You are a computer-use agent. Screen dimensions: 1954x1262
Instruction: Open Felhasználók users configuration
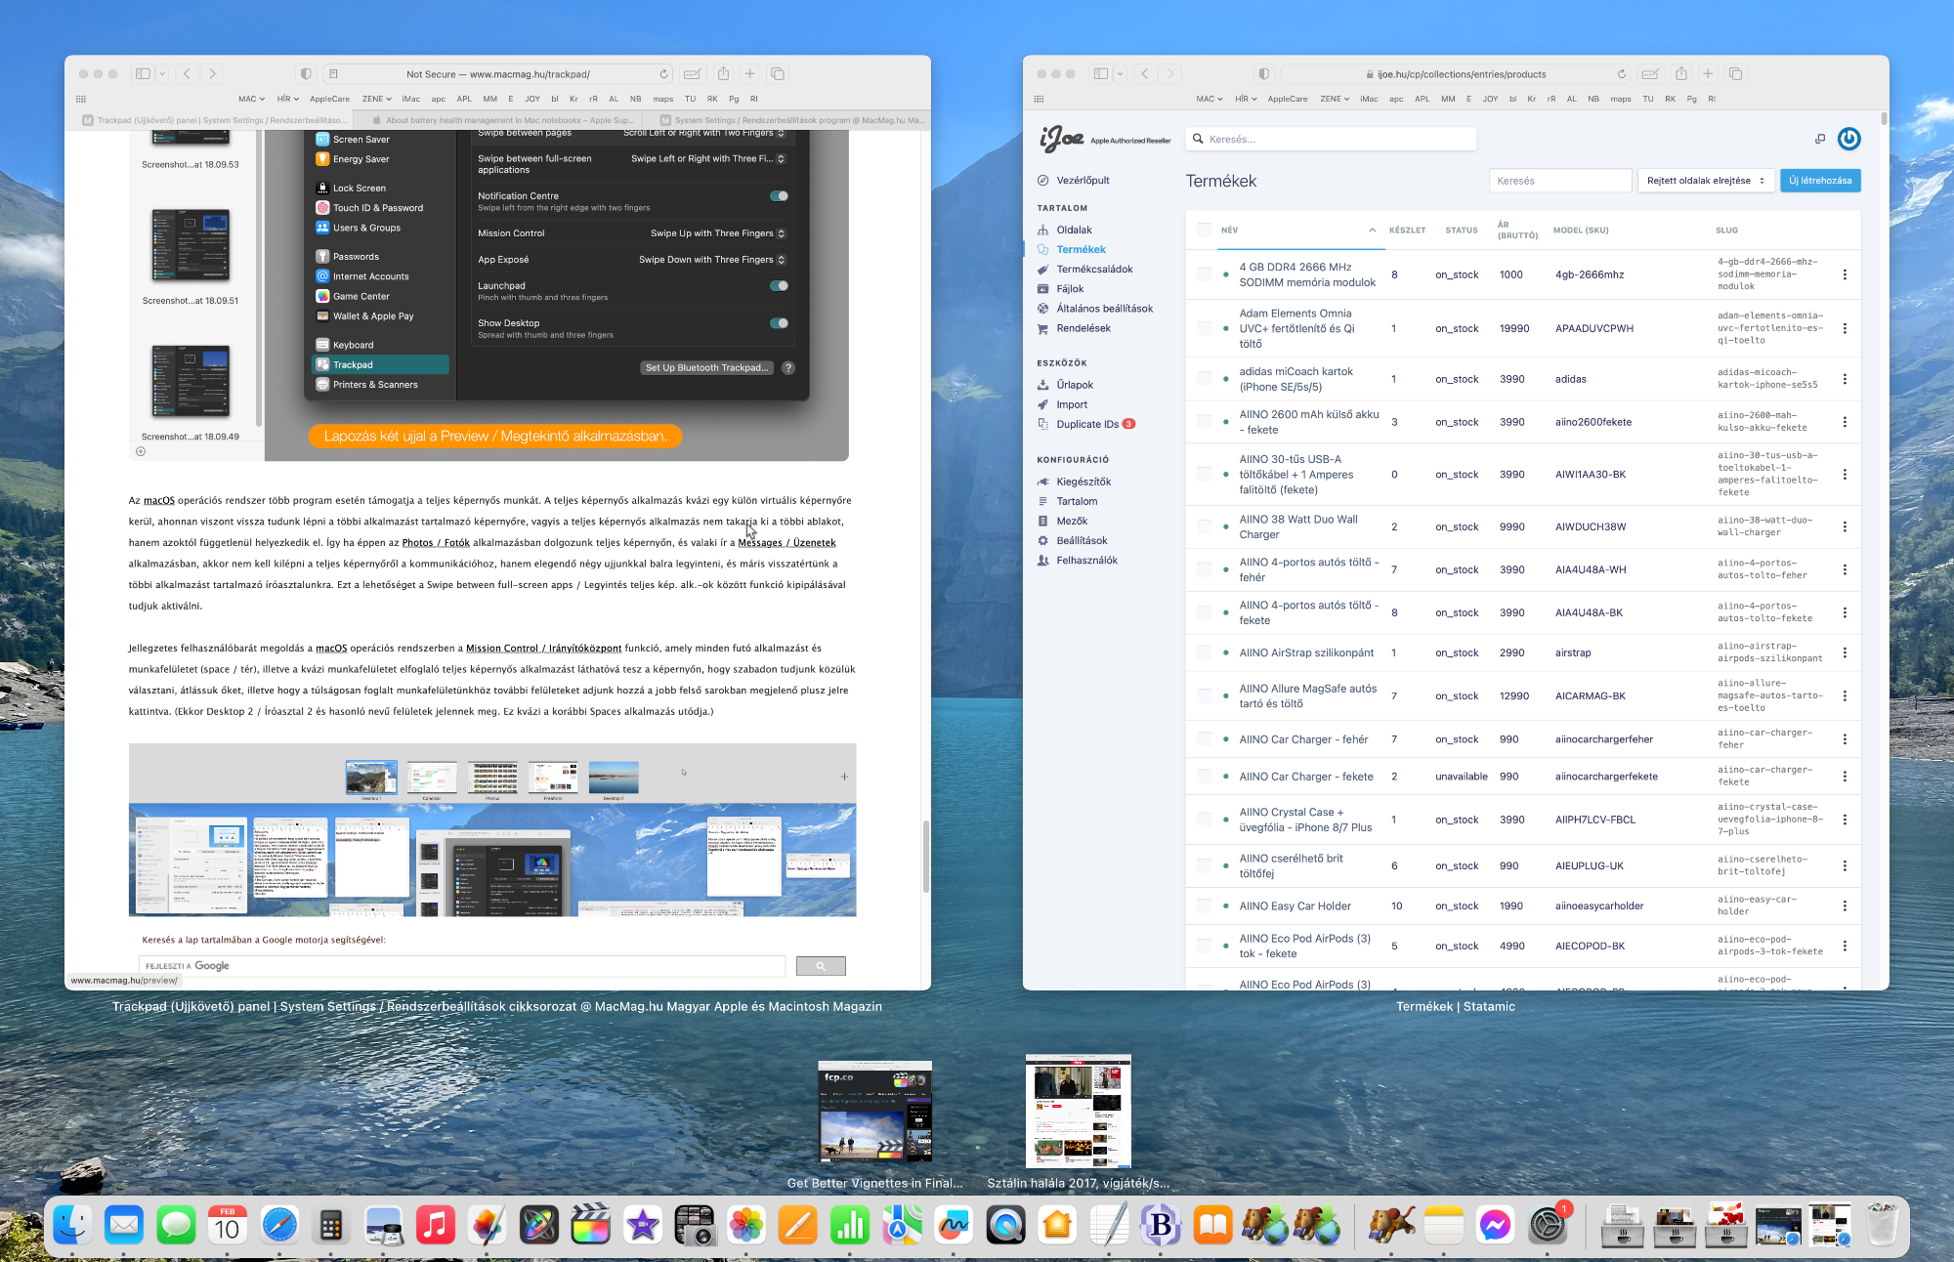(x=1085, y=560)
